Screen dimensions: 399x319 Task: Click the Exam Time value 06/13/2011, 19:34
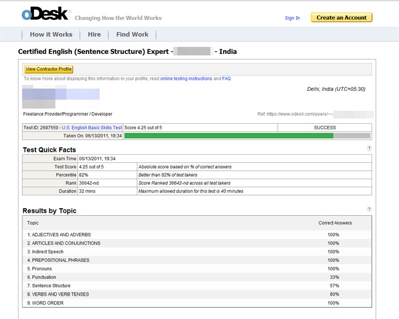click(x=97, y=159)
